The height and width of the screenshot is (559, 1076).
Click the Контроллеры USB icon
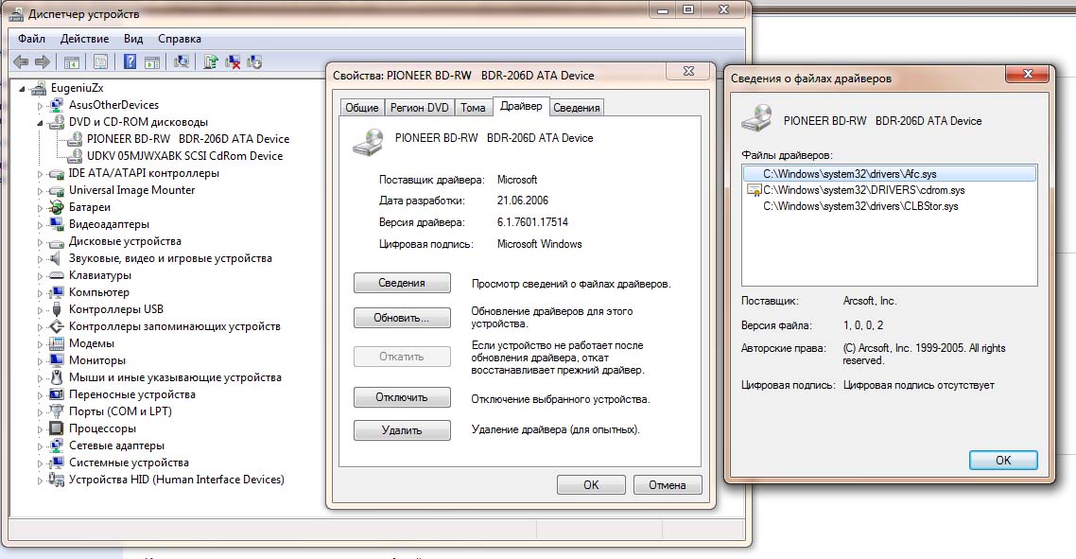click(x=57, y=309)
